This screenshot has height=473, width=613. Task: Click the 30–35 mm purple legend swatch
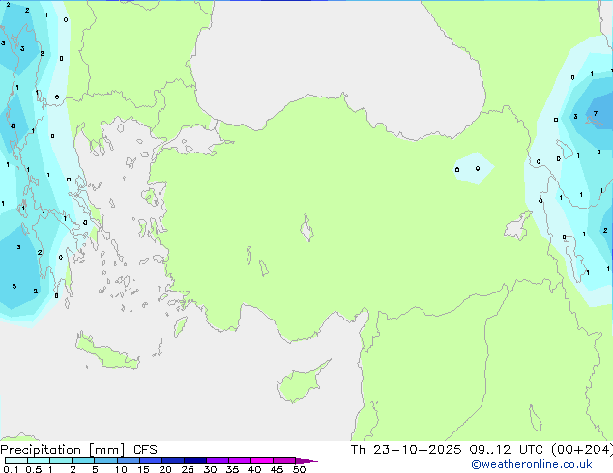point(217,460)
